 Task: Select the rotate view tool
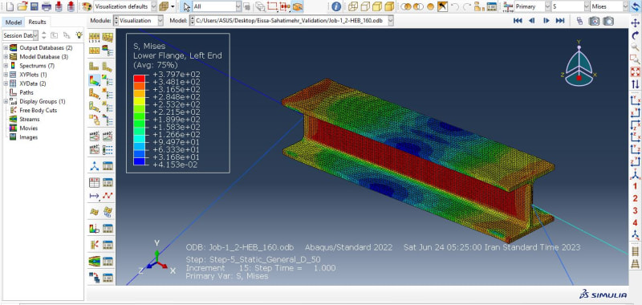pyautogui.click(x=635, y=35)
